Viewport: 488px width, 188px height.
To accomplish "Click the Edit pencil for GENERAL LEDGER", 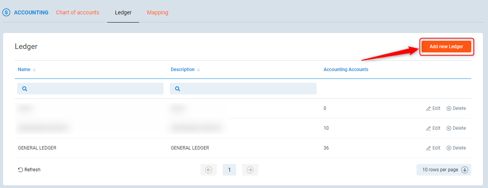I will (429, 148).
